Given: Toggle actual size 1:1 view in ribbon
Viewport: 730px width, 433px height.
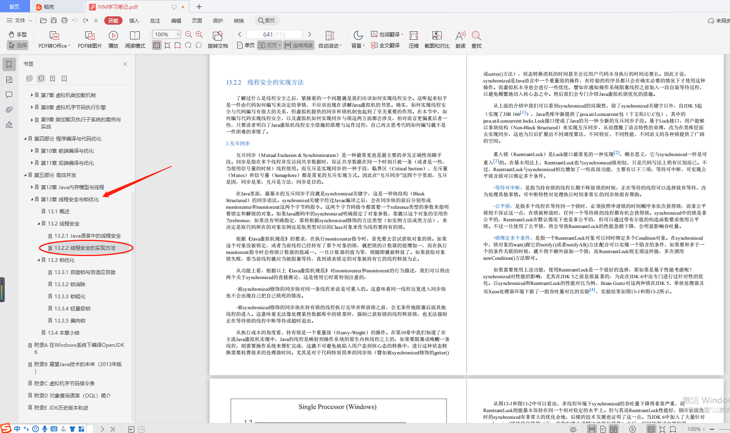Looking at the screenshot, I should [x=156, y=45].
